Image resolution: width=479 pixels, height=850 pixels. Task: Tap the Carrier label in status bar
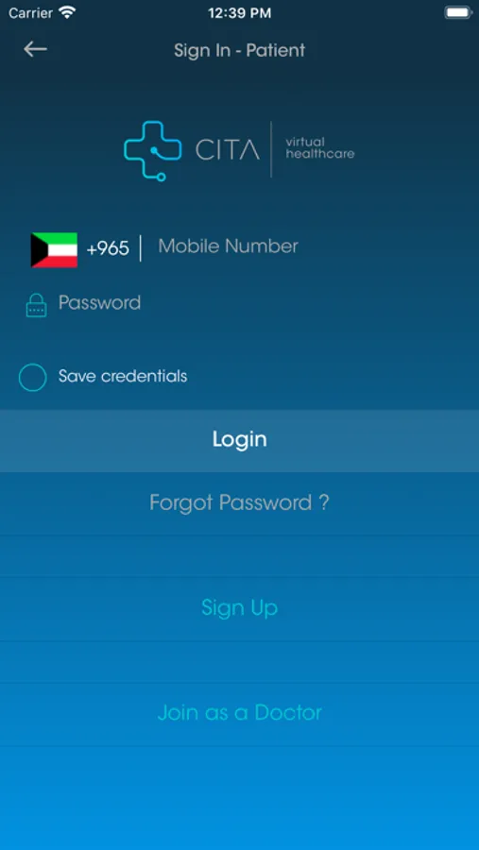pos(31,13)
